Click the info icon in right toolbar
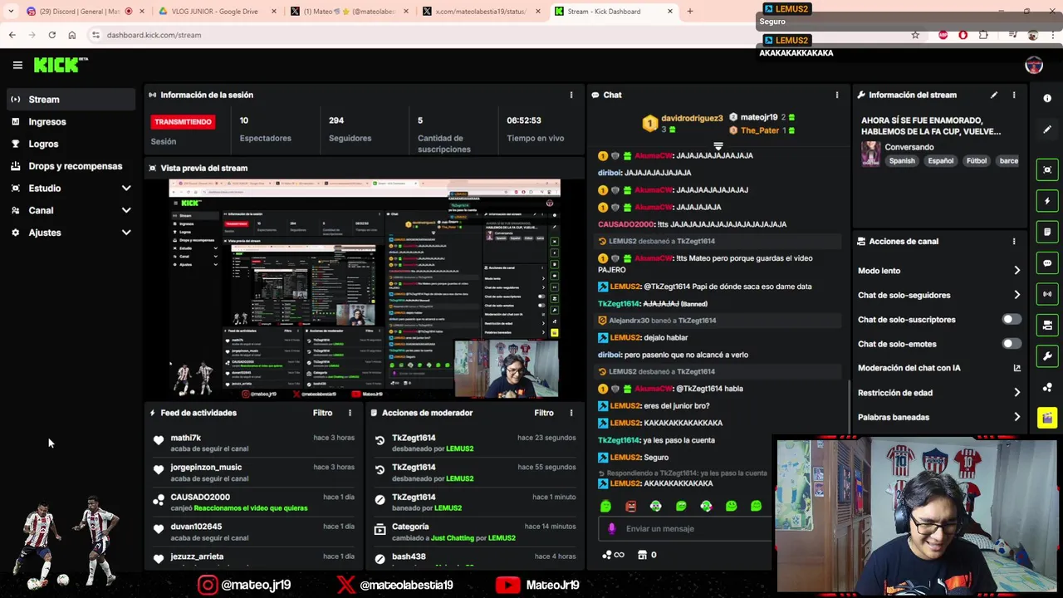This screenshot has width=1063, height=598. pyautogui.click(x=1047, y=98)
